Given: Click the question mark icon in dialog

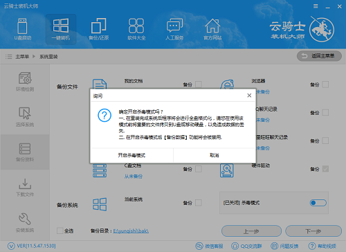Looking at the screenshot, I should (104, 115).
